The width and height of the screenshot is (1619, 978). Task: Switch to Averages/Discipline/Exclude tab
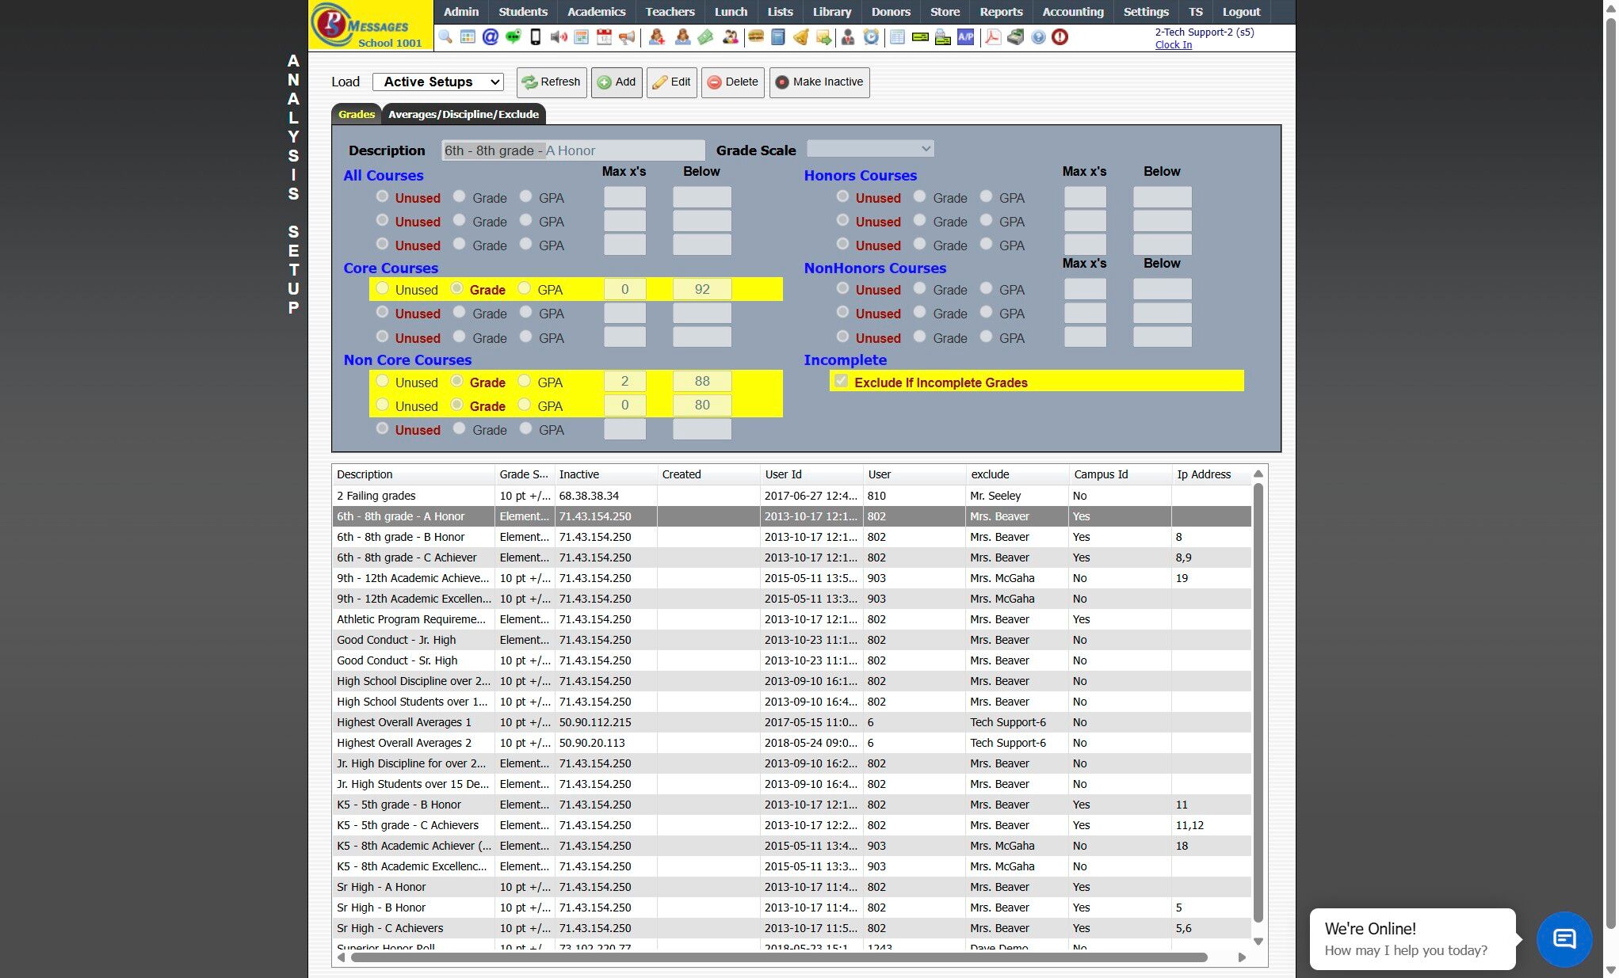[463, 114]
